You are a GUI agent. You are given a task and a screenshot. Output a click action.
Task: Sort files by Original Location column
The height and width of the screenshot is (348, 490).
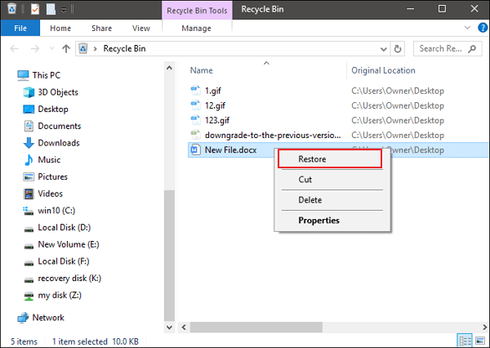384,71
